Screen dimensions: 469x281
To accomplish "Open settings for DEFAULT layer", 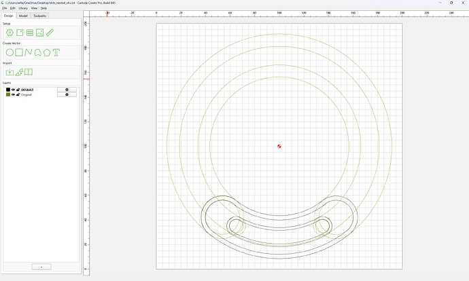I will tap(67, 90).
